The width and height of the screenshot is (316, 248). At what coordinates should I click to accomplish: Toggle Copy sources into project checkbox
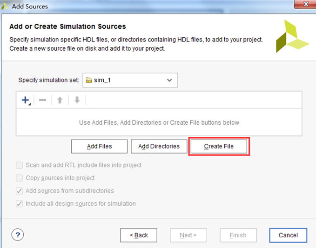(x=20, y=178)
